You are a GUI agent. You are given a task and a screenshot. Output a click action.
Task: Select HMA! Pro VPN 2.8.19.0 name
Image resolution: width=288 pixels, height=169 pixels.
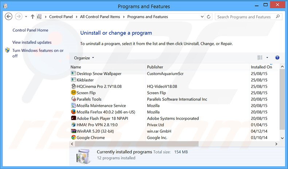pyautogui.click(x=97, y=125)
